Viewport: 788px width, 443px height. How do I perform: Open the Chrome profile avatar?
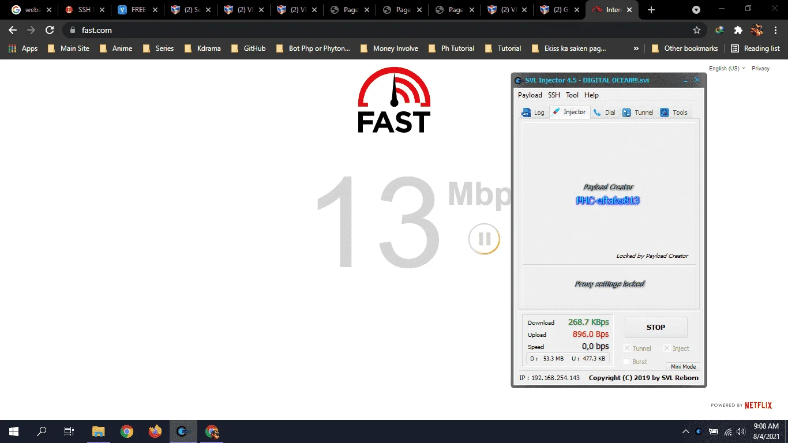(756, 30)
